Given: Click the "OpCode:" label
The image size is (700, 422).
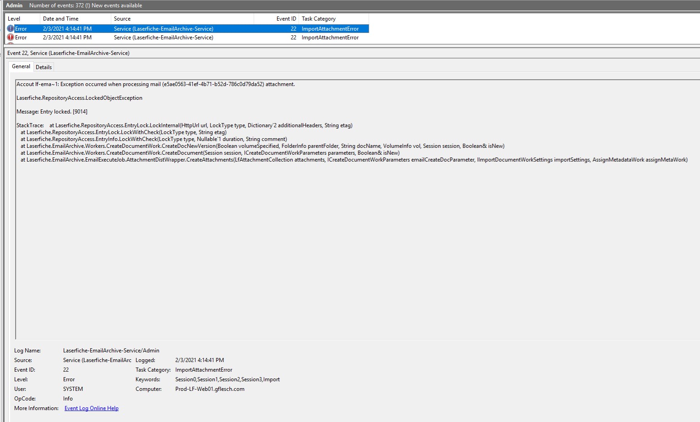Looking at the screenshot, I should [25, 399].
